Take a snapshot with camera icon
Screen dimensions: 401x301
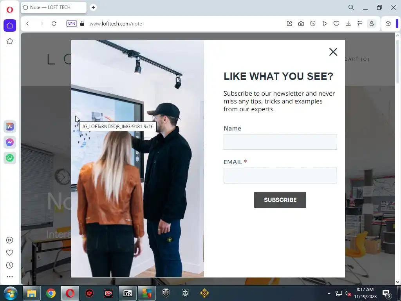(x=301, y=24)
